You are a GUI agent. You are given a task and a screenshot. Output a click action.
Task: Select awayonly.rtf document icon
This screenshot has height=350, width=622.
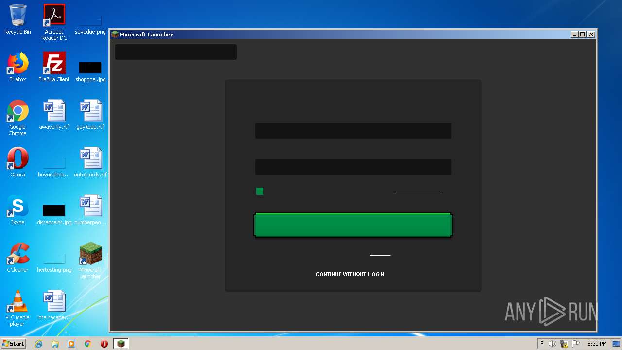[54, 115]
